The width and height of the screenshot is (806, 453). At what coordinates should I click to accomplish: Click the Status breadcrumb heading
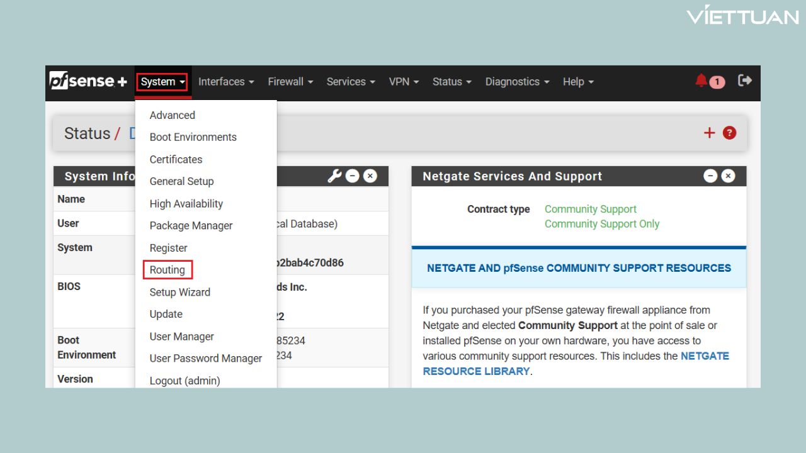pyautogui.click(x=87, y=133)
